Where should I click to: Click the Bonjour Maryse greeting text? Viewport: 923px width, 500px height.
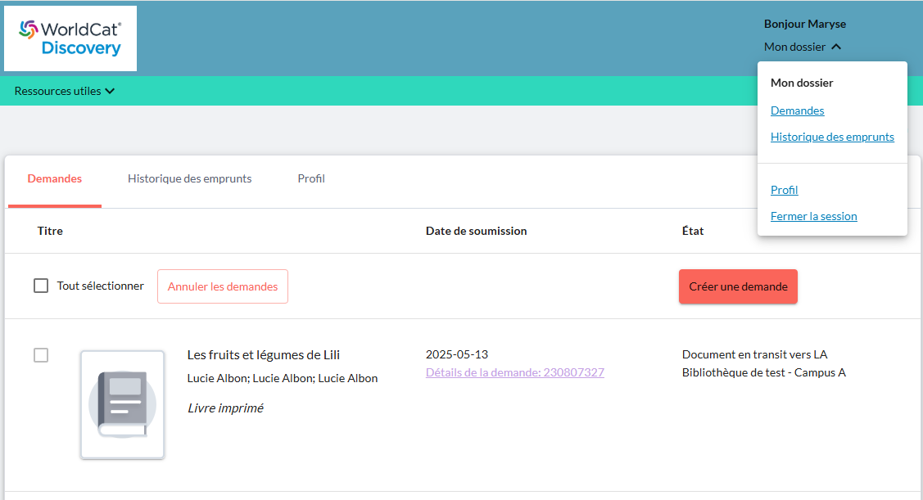pos(804,24)
